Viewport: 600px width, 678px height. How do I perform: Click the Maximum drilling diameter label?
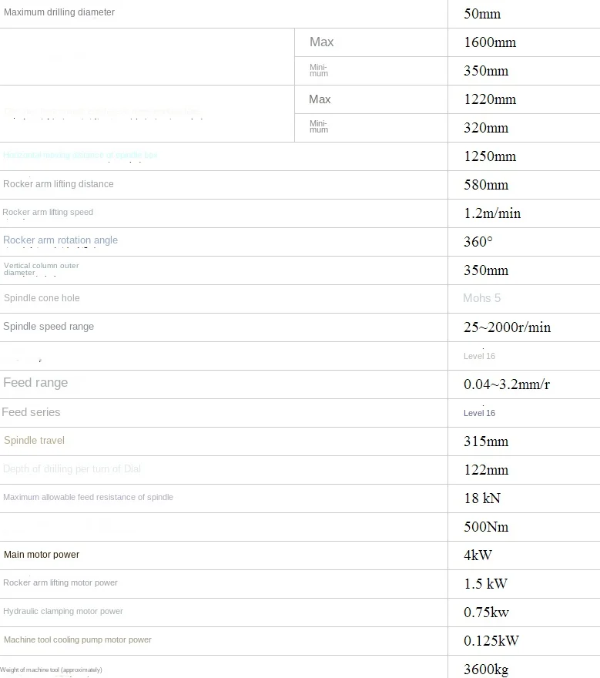(59, 12)
